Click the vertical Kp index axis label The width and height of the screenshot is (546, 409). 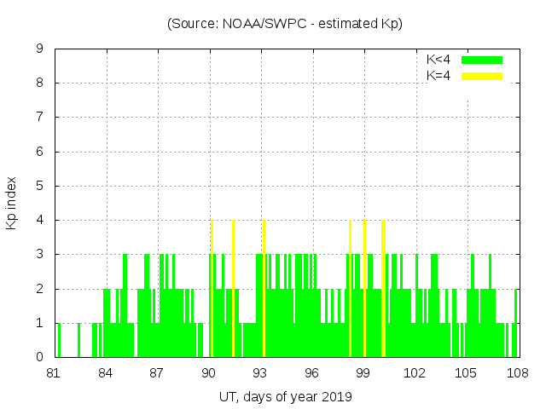(x=12, y=203)
